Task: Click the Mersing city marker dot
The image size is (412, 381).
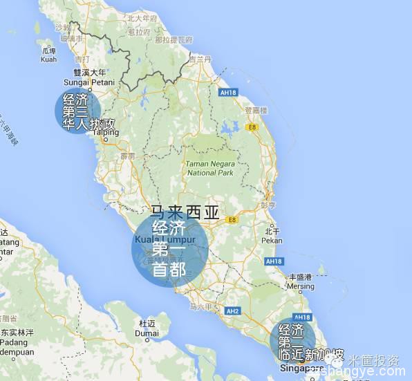Action: (x=301, y=292)
